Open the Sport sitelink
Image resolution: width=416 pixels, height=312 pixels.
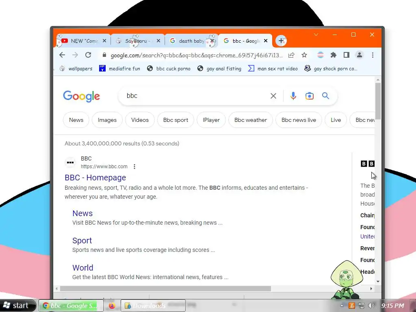click(82, 240)
